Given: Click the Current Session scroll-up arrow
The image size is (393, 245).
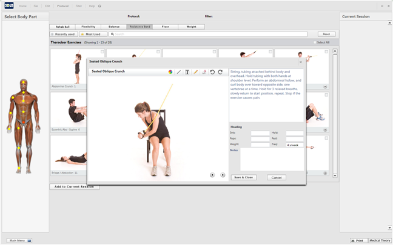Looking at the screenshot, I should [x=389, y=23].
